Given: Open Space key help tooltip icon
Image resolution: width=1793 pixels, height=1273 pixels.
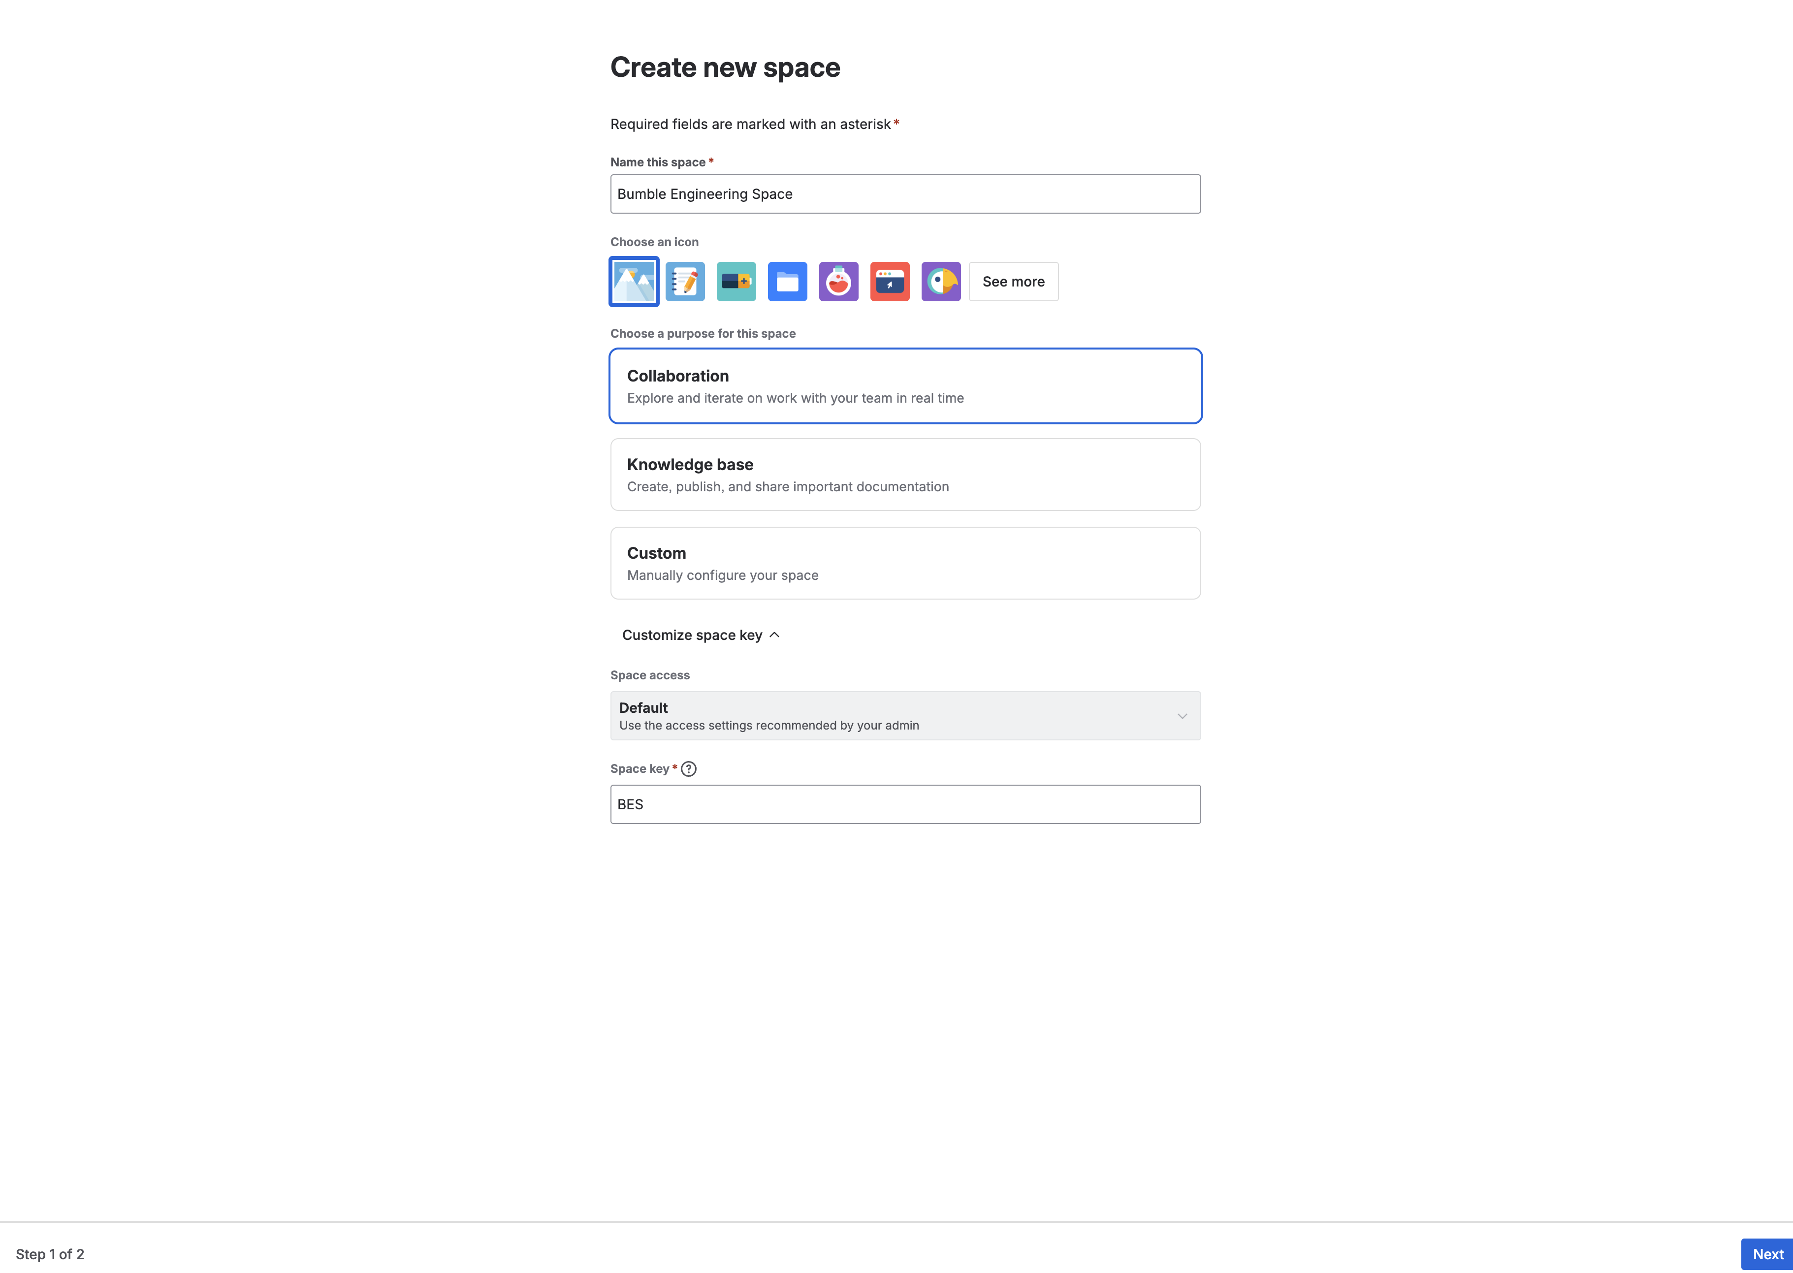Looking at the screenshot, I should (x=688, y=769).
